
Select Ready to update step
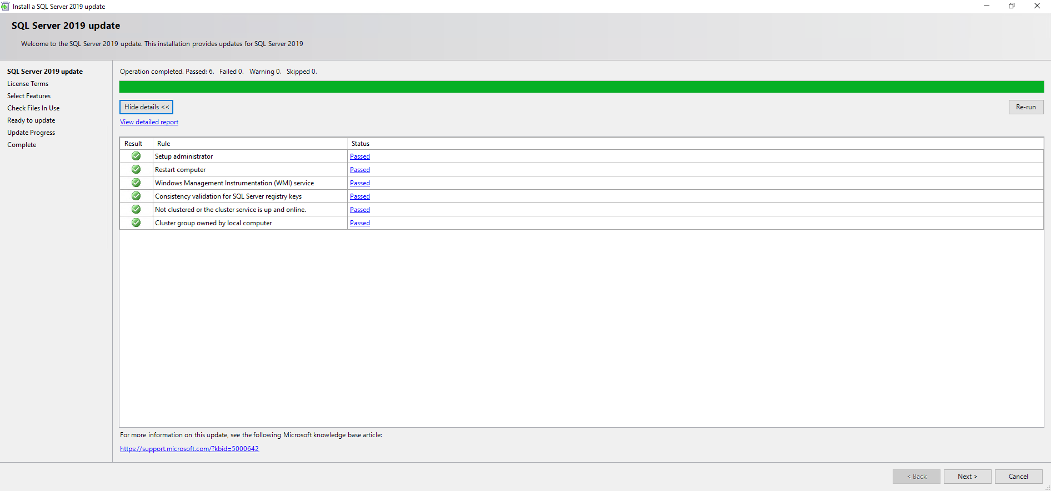coord(31,120)
